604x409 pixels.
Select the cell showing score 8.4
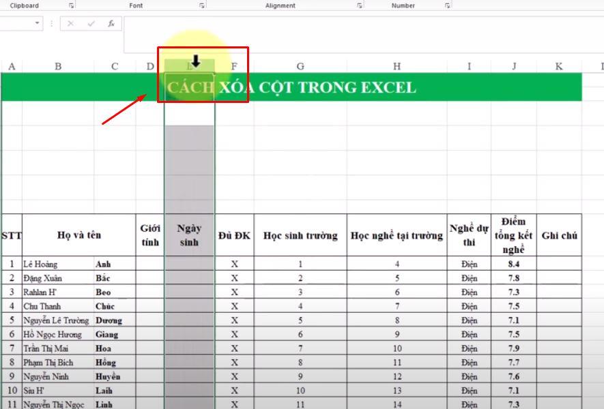point(514,265)
